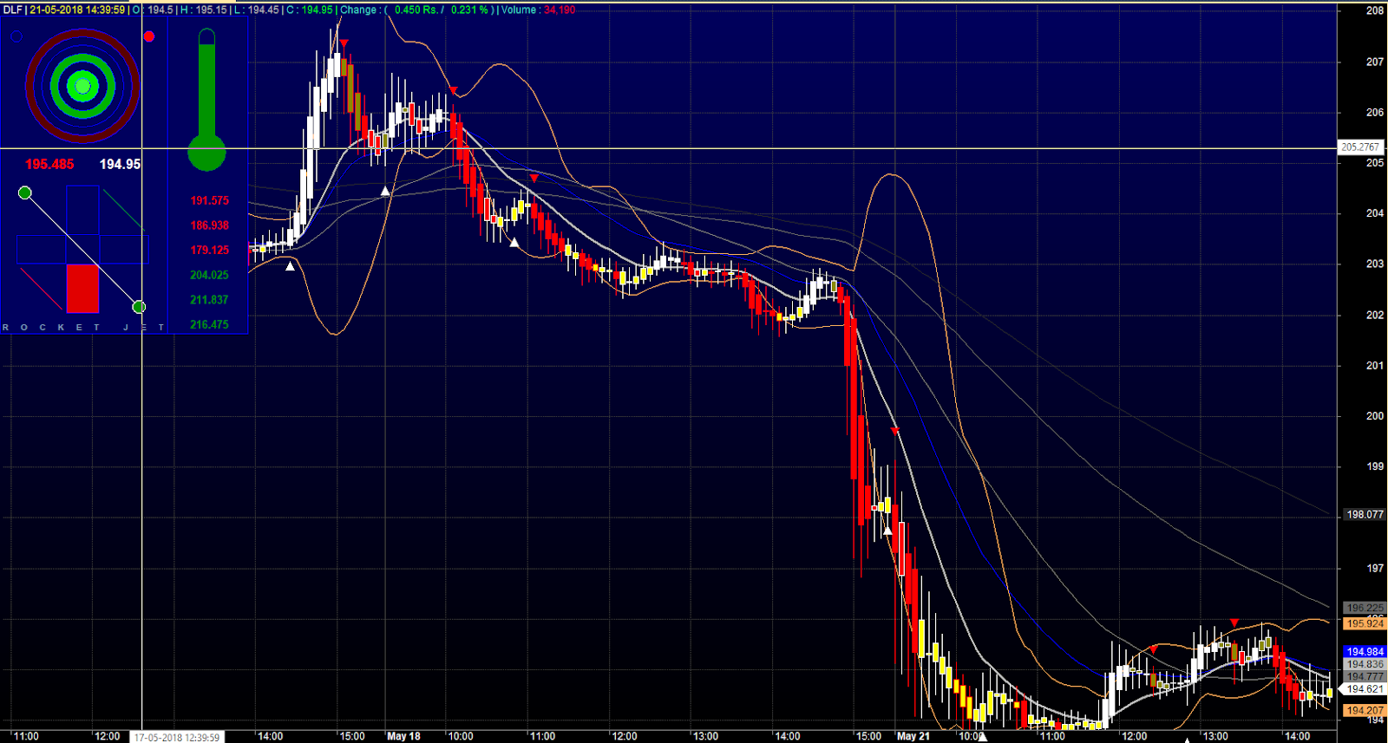Click the orange 194.207 band label
The image size is (1388, 743).
click(x=1365, y=711)
